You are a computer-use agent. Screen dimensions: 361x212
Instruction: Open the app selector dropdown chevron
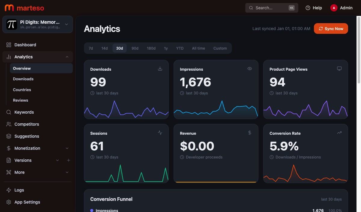[x=66, y=24]
